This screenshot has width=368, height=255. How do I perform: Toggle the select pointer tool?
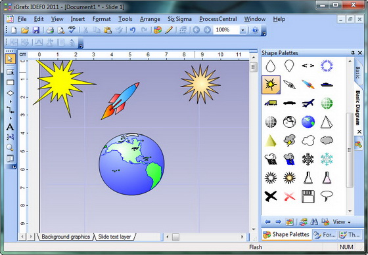pyautogui.click(x=10, y=59)
